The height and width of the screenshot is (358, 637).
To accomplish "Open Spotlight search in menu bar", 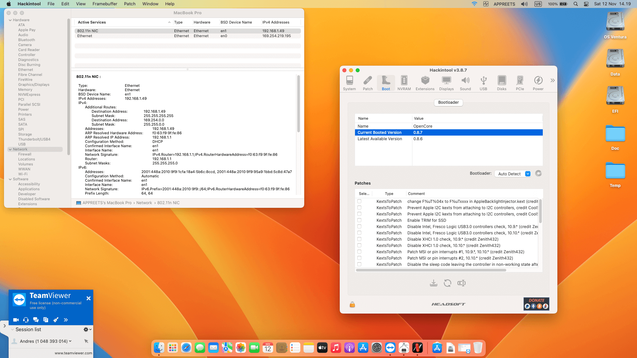I will pos(576,4).
